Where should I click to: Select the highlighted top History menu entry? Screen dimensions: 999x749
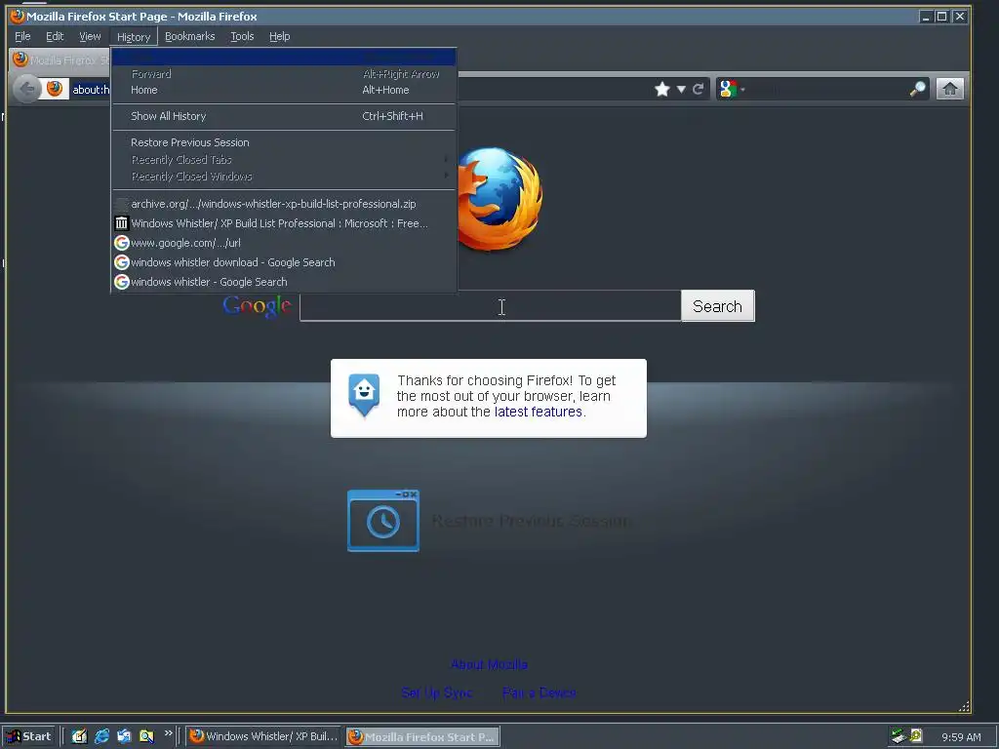tap(284, 57)
